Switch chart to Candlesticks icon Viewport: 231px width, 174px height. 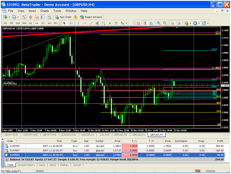145,23
